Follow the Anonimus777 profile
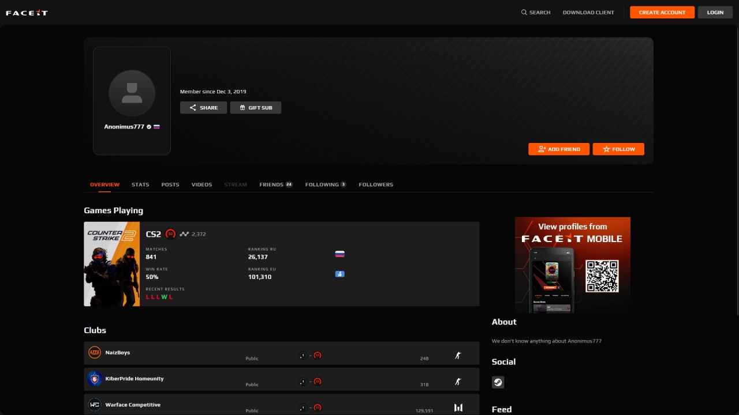The image size is (739, 415). (x=618, y=149)
